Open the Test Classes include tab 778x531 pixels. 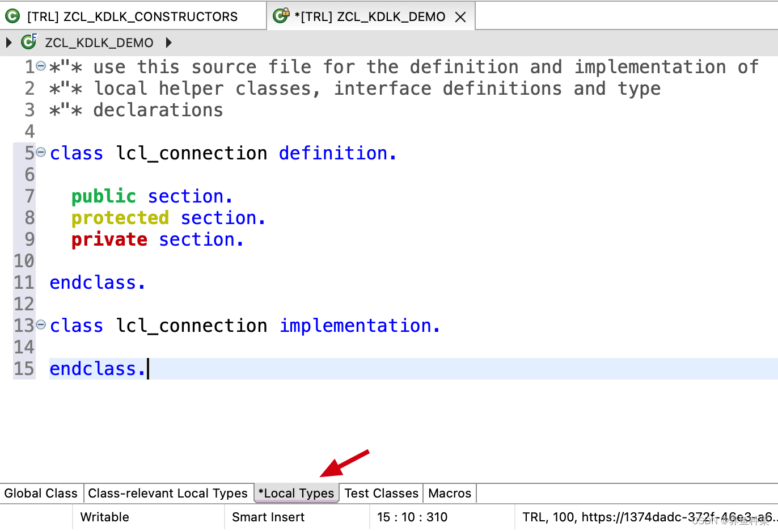[x=380, y=493]
